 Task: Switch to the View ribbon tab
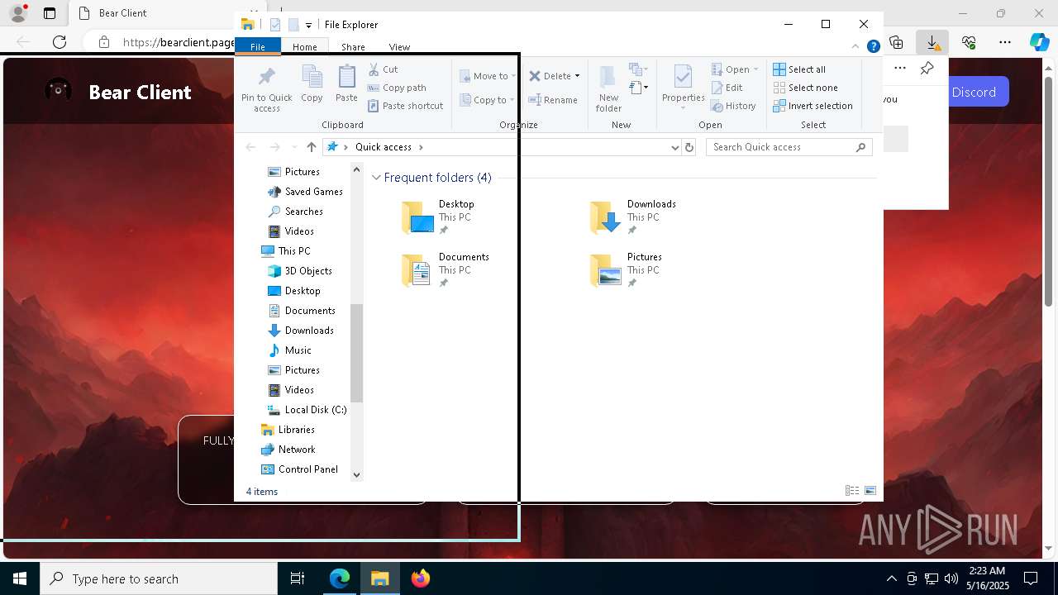tap(399, 47)
